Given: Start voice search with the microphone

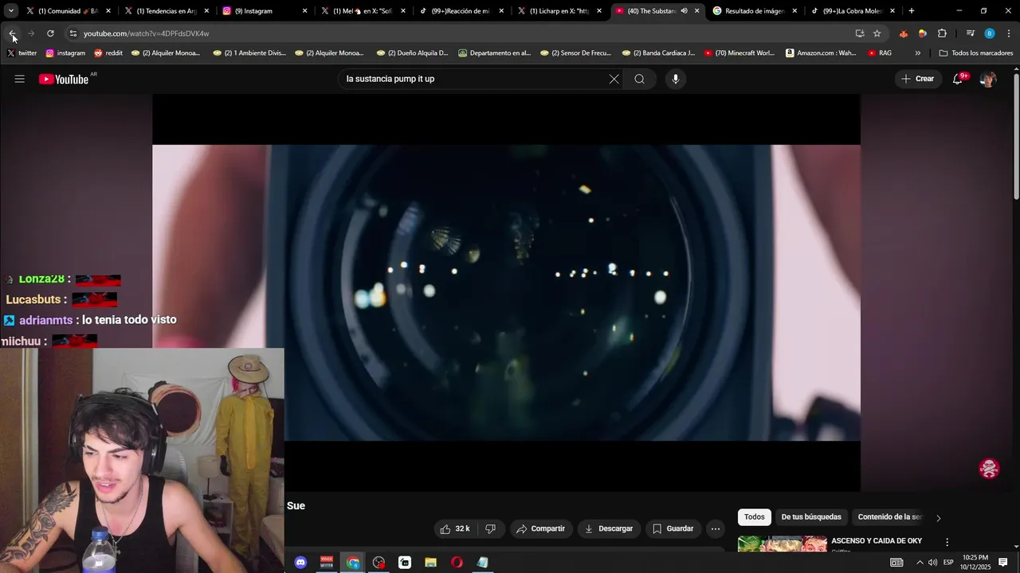Looking at the screenshot, I should pyautogui.click(x=676, y=79).
